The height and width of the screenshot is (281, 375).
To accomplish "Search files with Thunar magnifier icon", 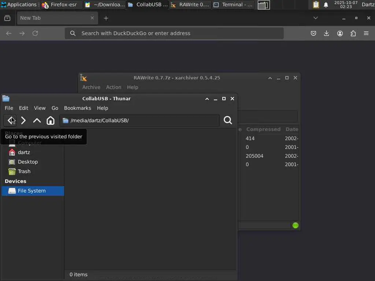I will (228, 120).
